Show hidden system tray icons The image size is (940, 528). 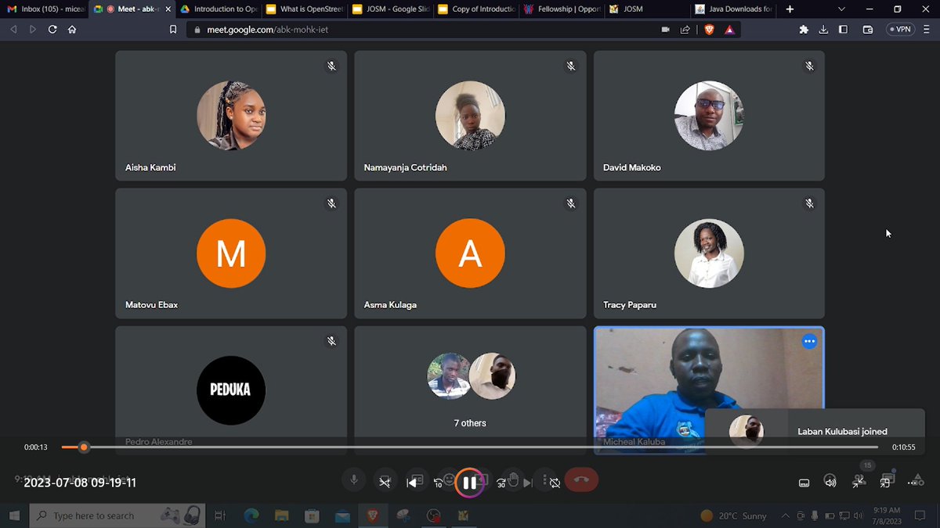[785, 515]
